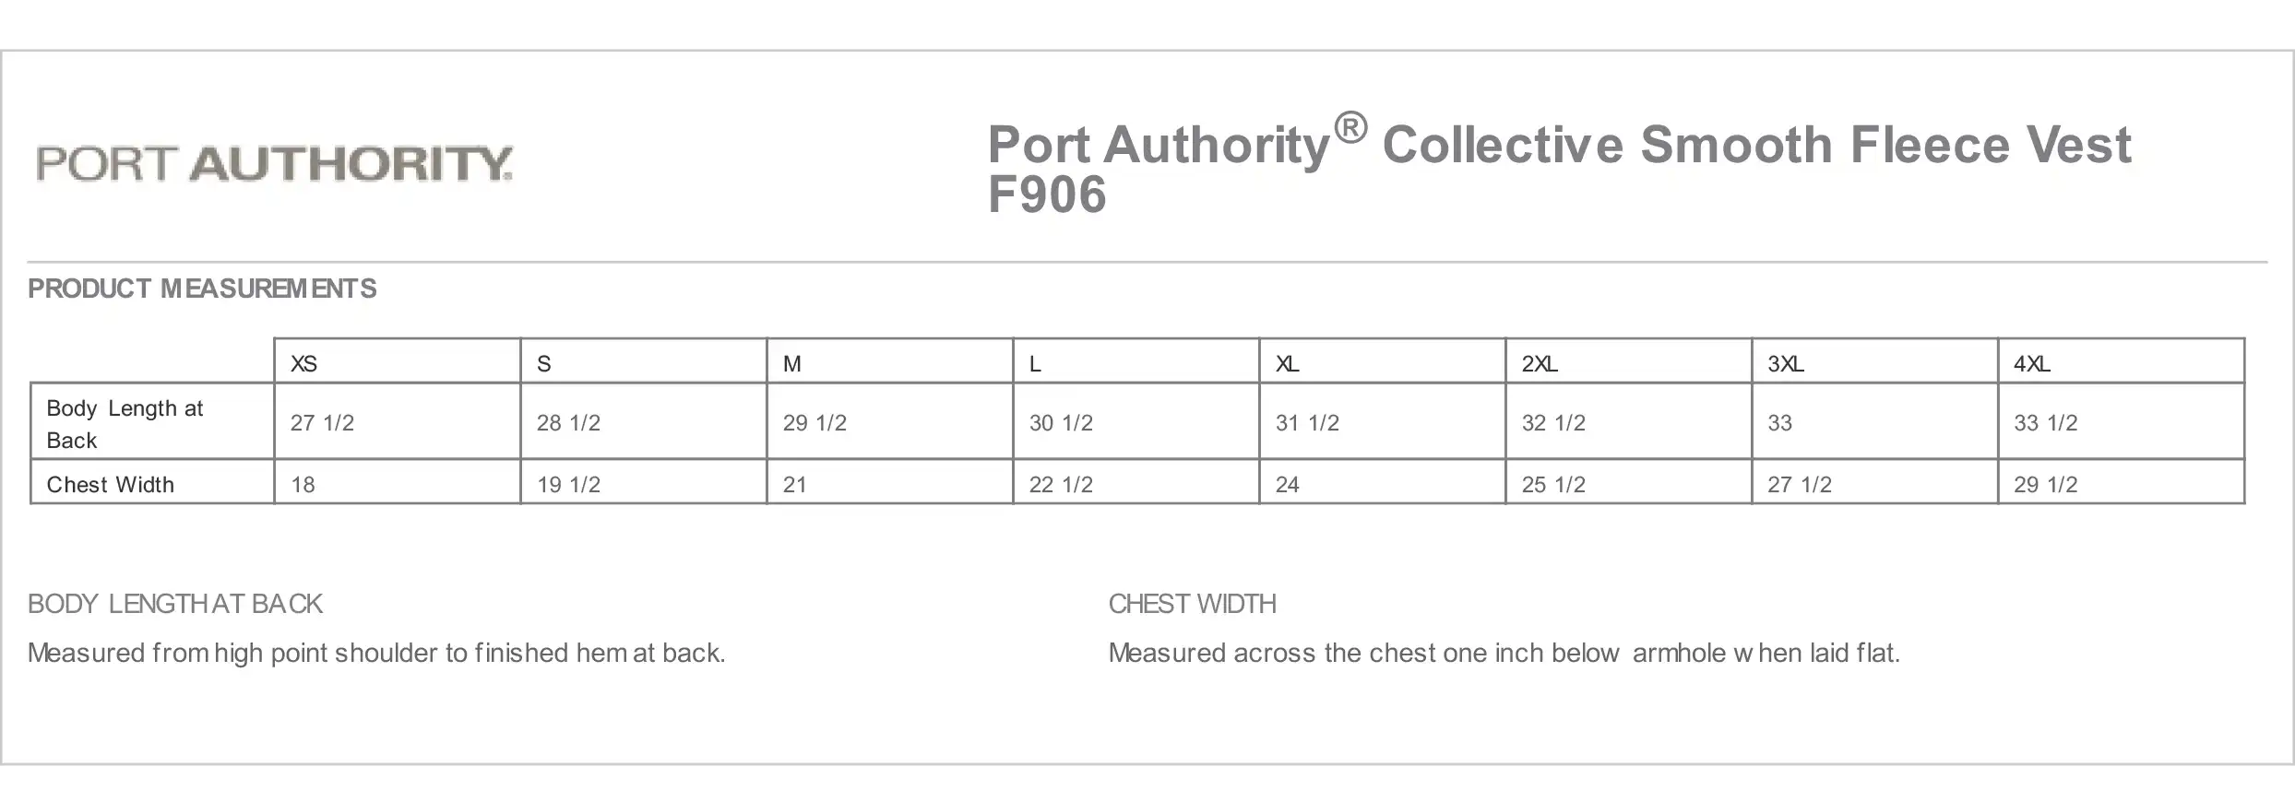Click the XS body length 27 1/2 cell
Screen dimensions: 2295x790
pos(398,422)
